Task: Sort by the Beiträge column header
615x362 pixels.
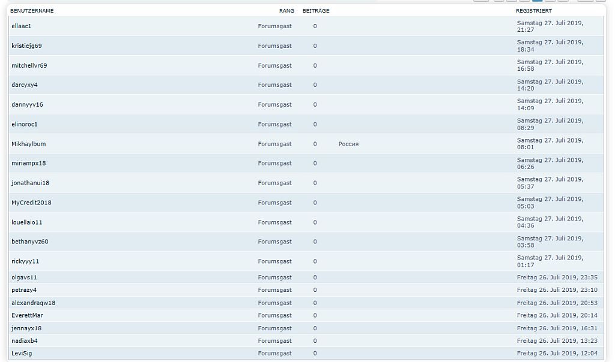Action: 316,11
